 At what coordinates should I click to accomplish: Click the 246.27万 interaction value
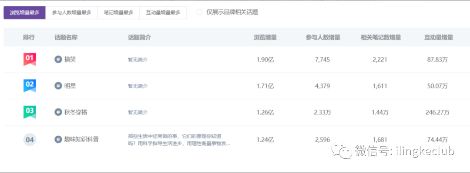[x=437, y=112]
